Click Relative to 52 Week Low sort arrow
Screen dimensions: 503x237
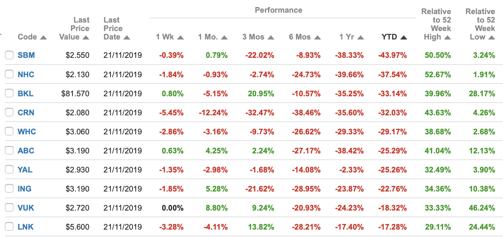(x=491, y=37)
